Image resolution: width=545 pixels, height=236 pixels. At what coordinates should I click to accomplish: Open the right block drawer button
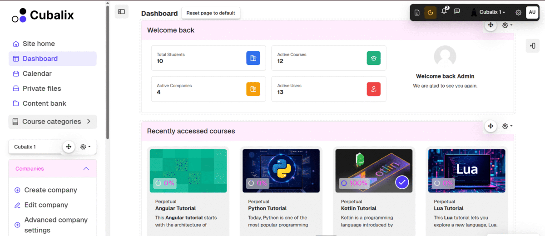pos(533,45)
